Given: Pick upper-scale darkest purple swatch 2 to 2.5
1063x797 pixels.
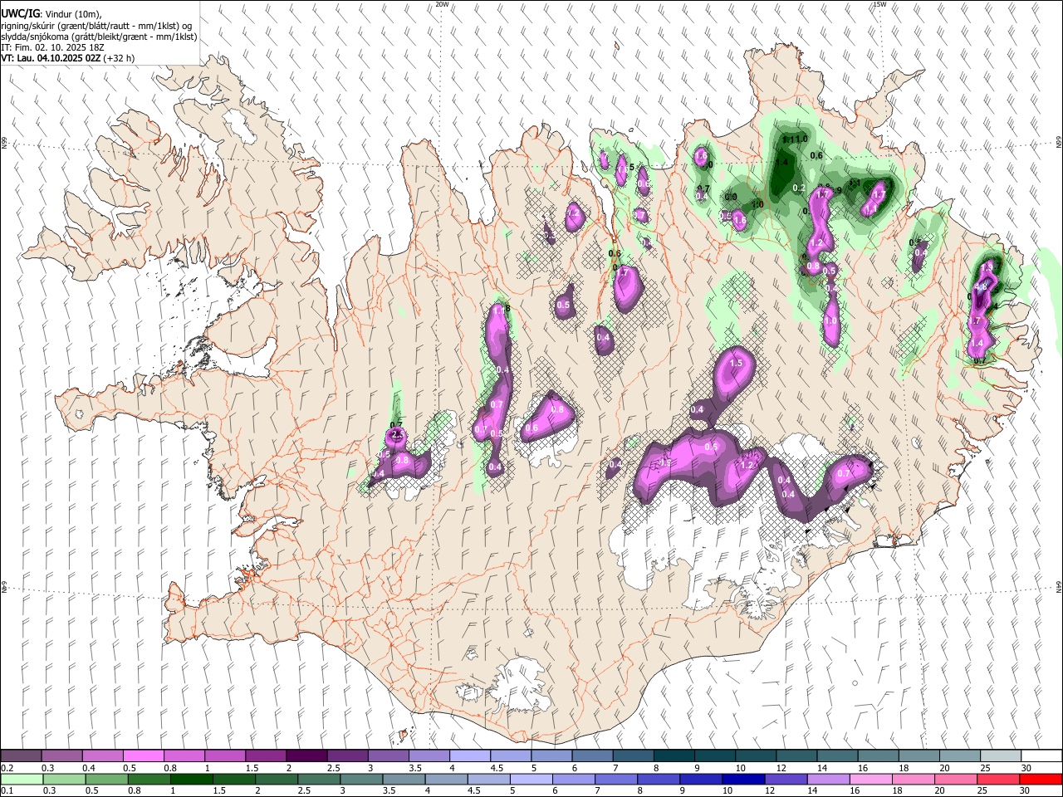Looking at the screenshot, I should coord(306,755).
